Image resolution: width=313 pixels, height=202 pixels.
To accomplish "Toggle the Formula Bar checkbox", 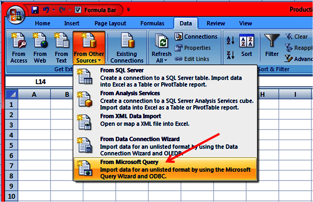I will [x=78, y=10].
